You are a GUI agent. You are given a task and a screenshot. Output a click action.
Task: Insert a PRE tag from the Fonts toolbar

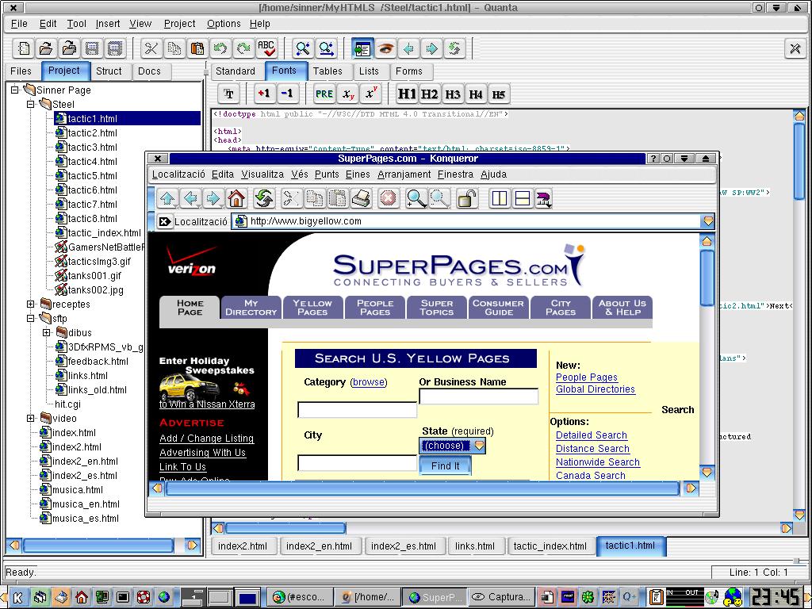point(324,94)
